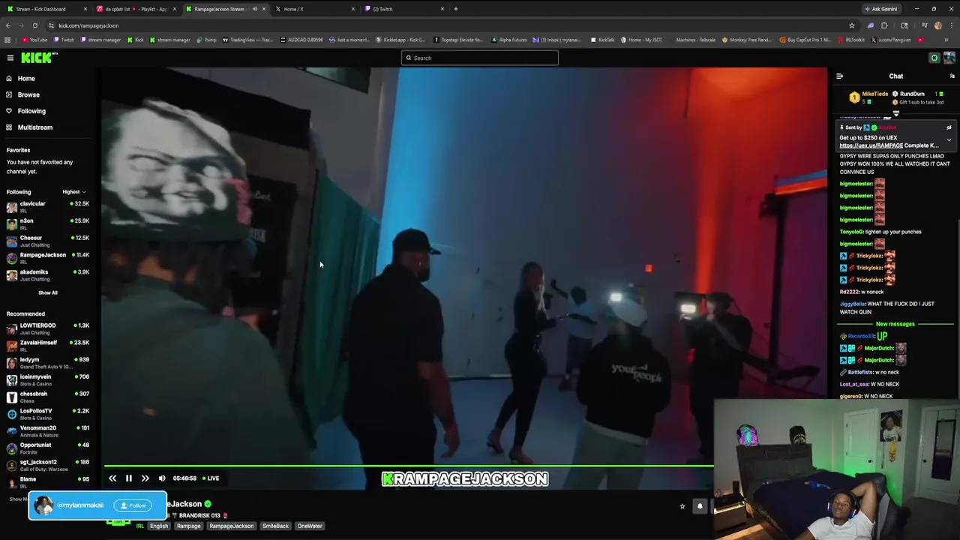Image resolution: width=960 pixels, height=540 pixels.
Task: Collapse the chat panel
Action: point(839,76)
